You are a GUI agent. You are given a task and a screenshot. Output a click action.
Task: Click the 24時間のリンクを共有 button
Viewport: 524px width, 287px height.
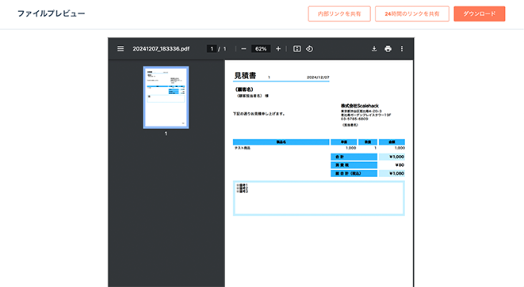tap(411, 13)
